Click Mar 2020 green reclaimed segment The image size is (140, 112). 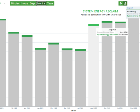coord(27,36)
